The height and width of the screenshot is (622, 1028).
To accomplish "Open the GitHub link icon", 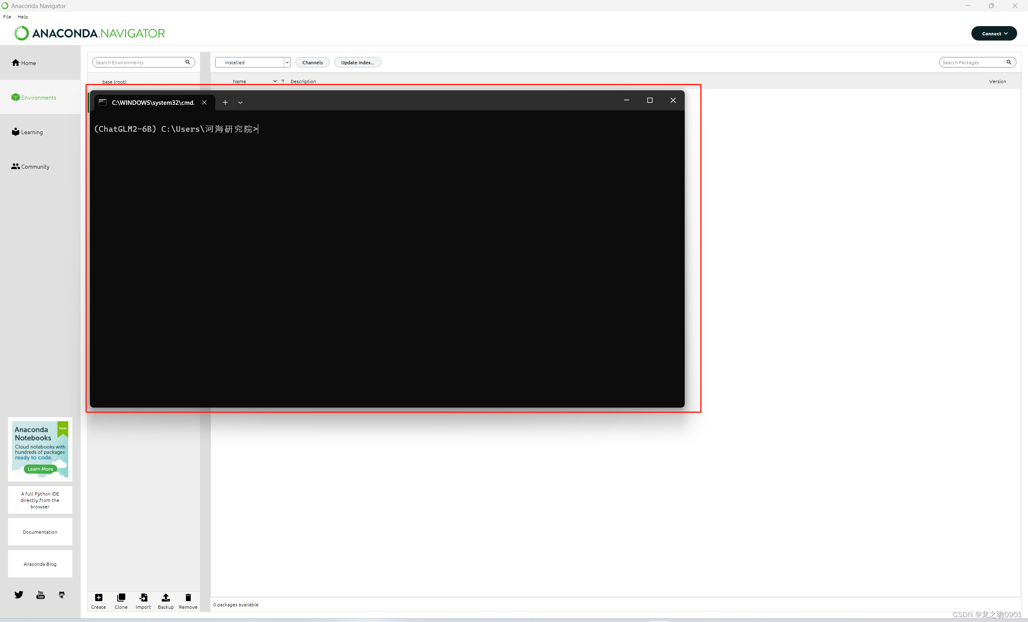I will coord(62,594).
